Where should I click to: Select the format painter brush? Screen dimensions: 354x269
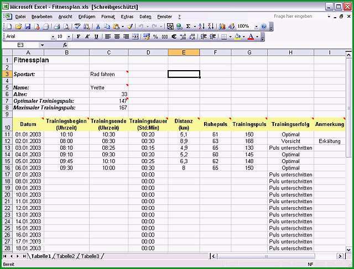click(131, 27)
